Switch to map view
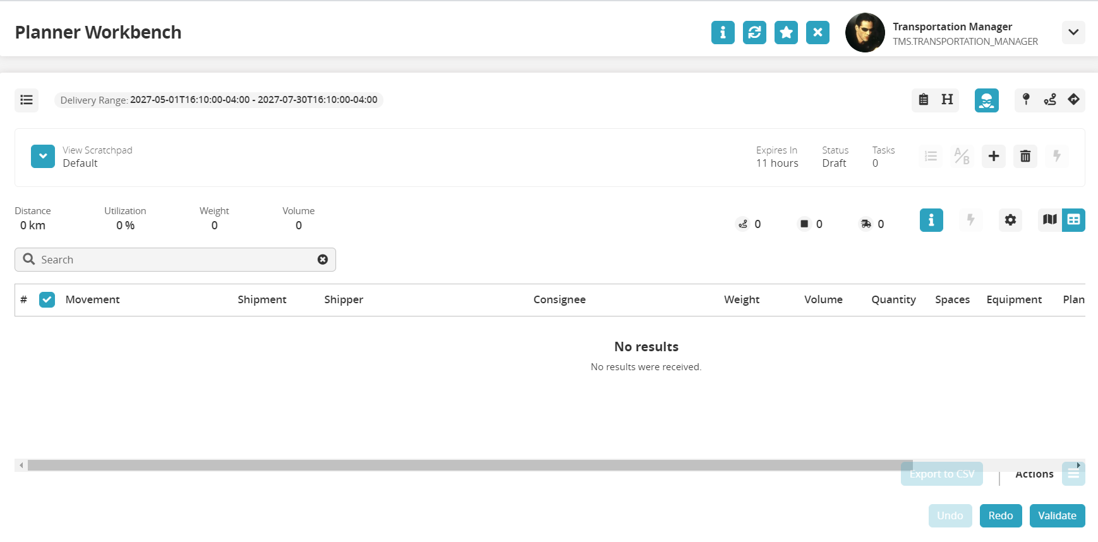 [x=1050, y=220]
